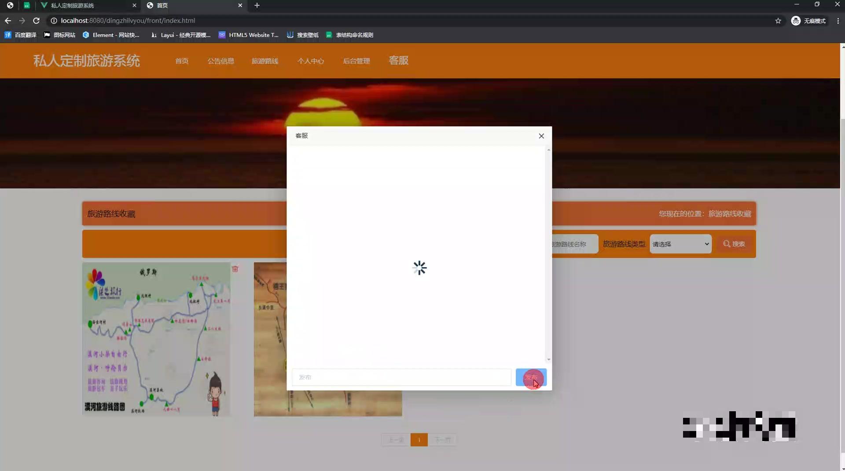Click the 无痕模式 profile badge
This screenshot has width=845, height=471.
809,21
